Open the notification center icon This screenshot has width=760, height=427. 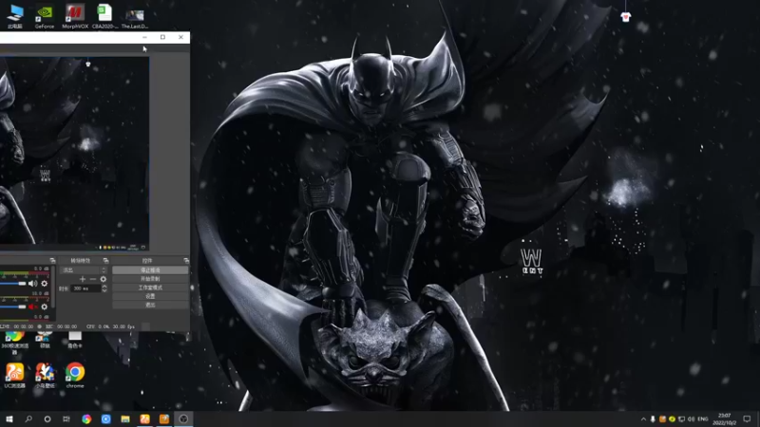[x=747, y=419]
